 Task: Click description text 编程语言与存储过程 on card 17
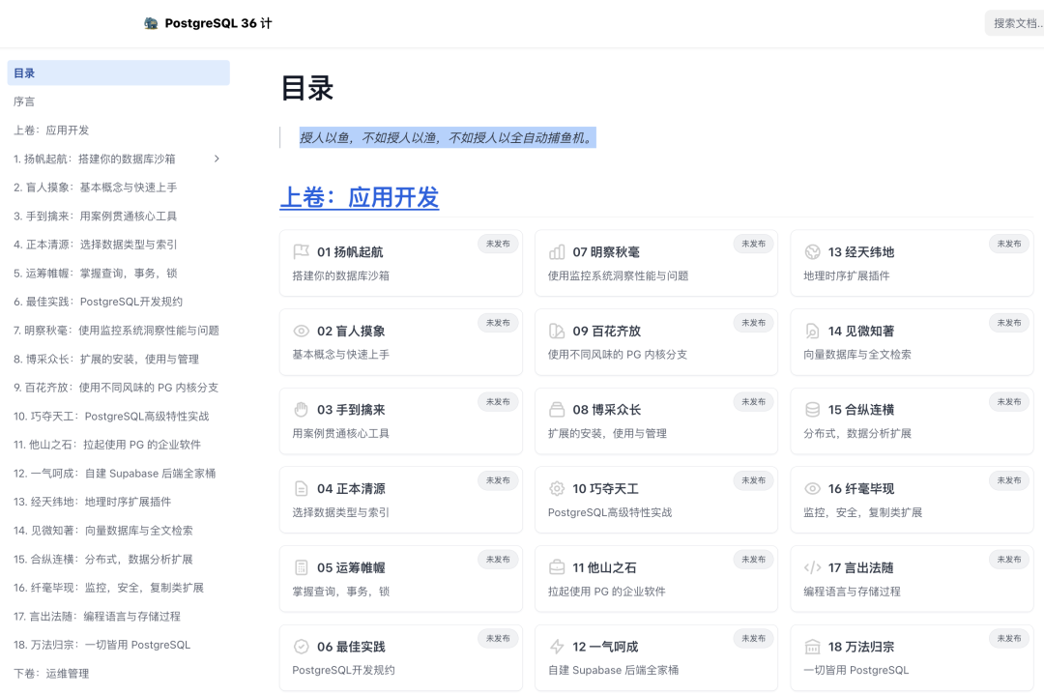pyautogui.click(x=852, y=592)
